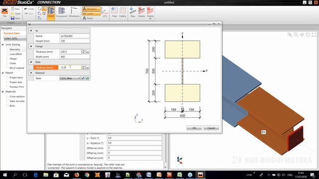Viewport: 319px width, 179px height.
Task: Create a New project
Action: [x=15, y=9]
